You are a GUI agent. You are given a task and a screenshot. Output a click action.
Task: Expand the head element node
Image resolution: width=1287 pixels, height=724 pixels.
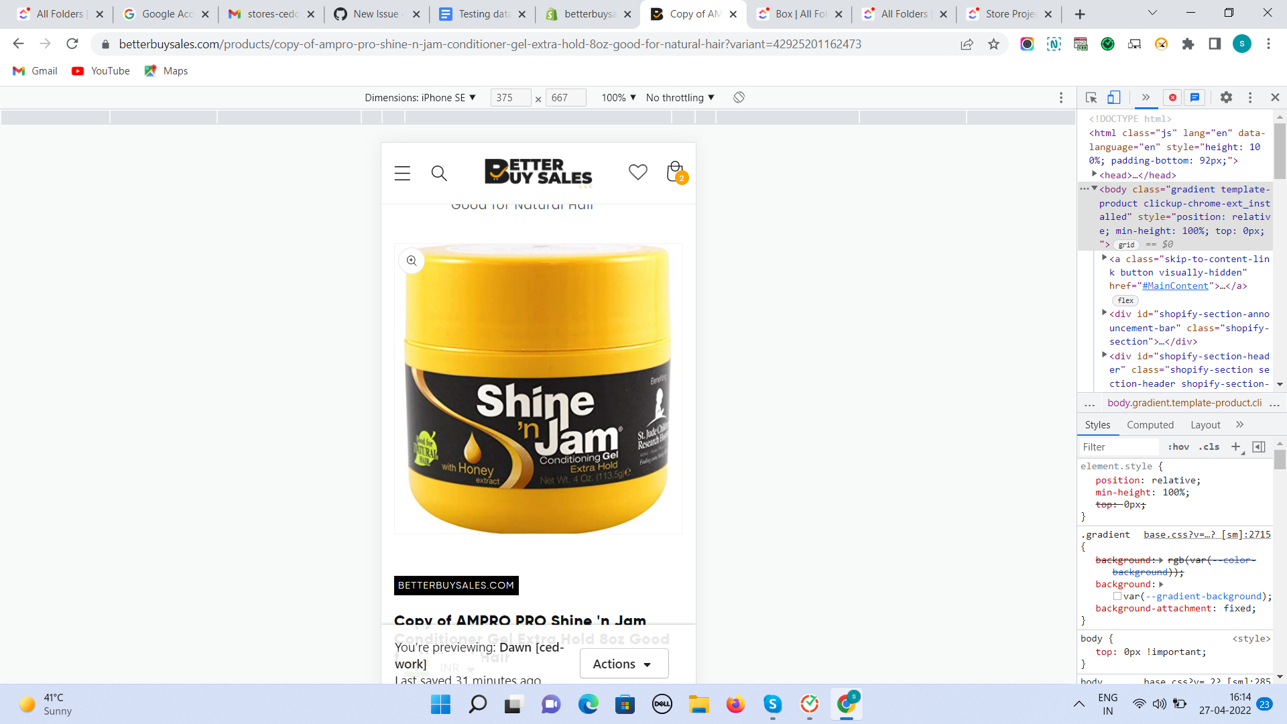pos(1095,174)
